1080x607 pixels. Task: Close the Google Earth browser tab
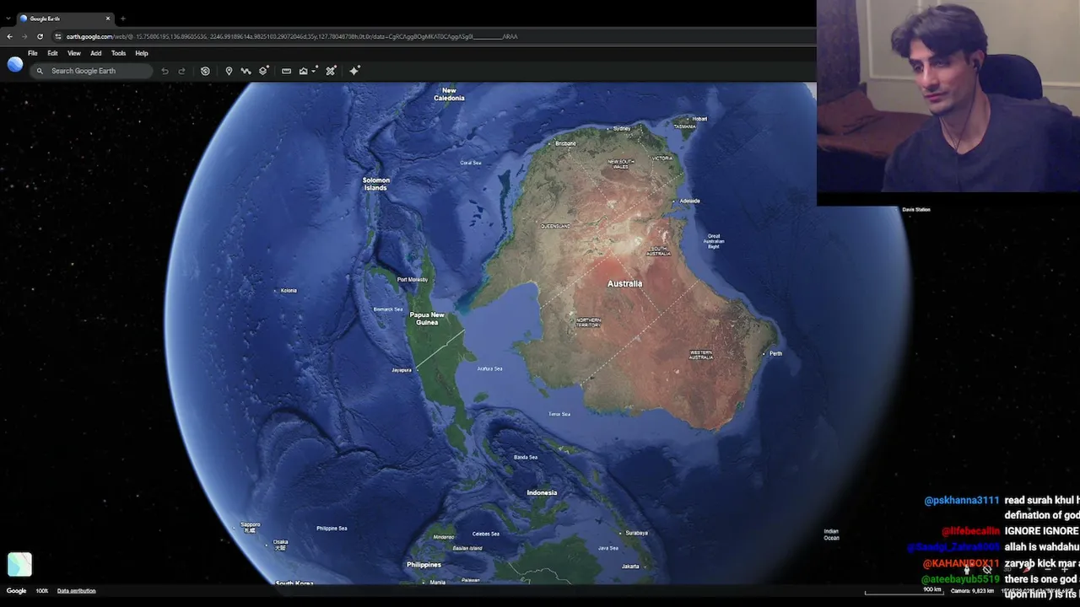108,19
